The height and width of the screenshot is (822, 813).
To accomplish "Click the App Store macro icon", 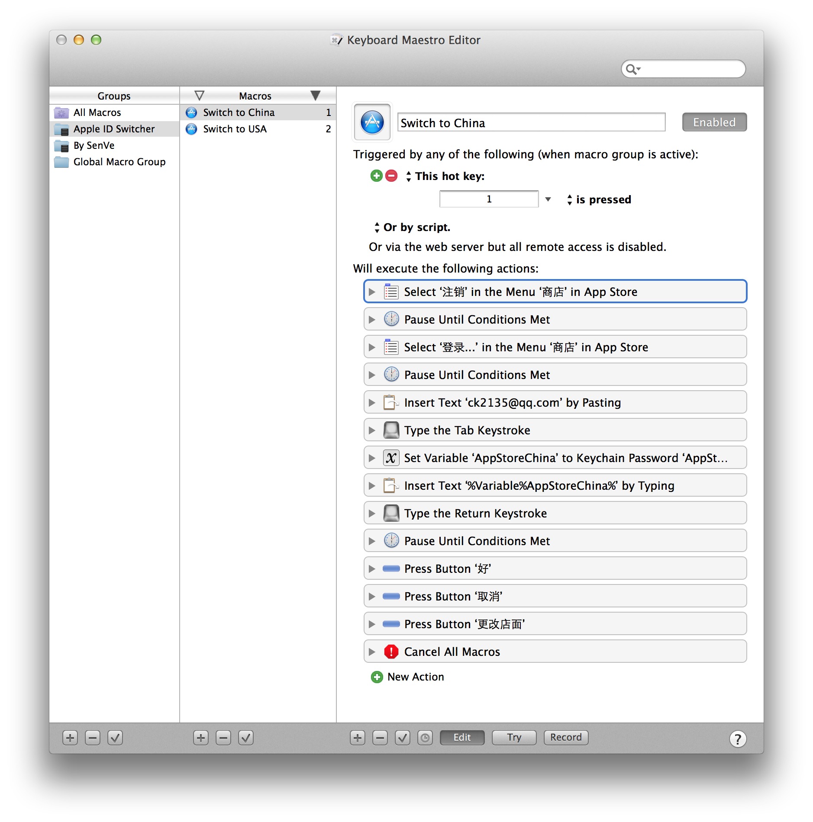I will coord(372,122).
